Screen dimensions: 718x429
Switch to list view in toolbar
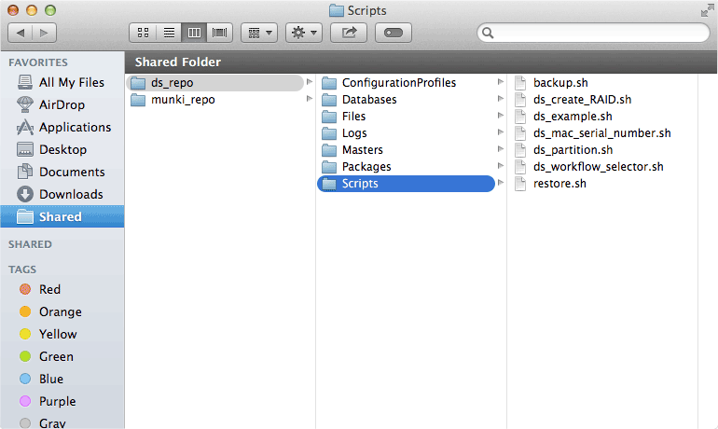tap(169, 33)
